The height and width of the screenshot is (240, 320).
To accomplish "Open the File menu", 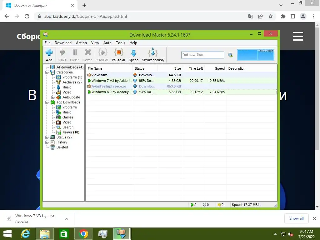I will click(47, 43).
